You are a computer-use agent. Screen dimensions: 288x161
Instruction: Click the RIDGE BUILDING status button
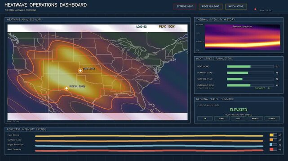pyautogui.click(x=210, y=6)
